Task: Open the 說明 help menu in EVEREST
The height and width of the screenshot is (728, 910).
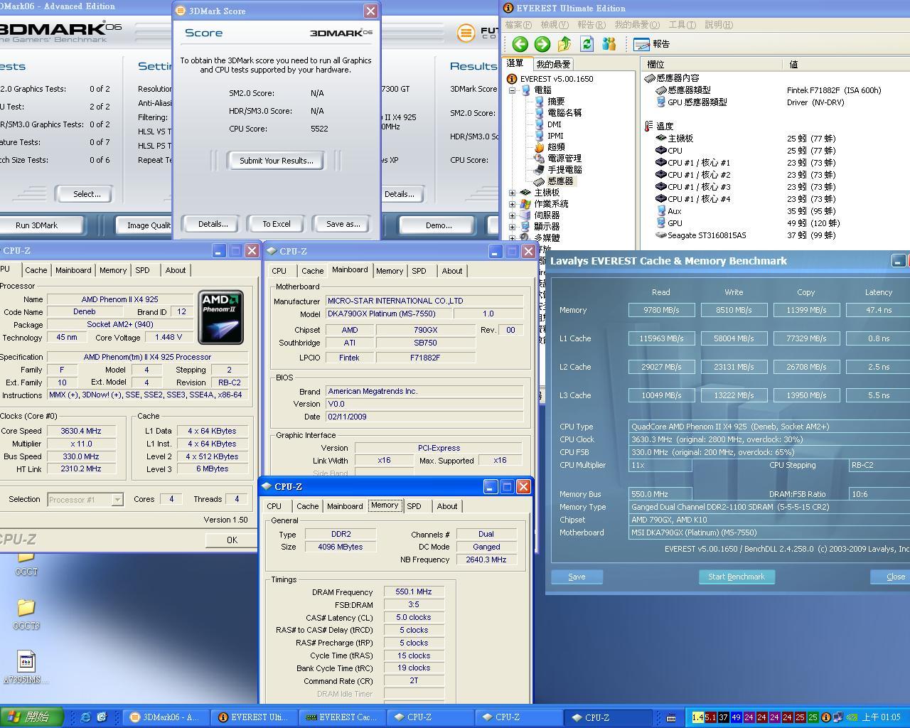Action: pos(718,25)
